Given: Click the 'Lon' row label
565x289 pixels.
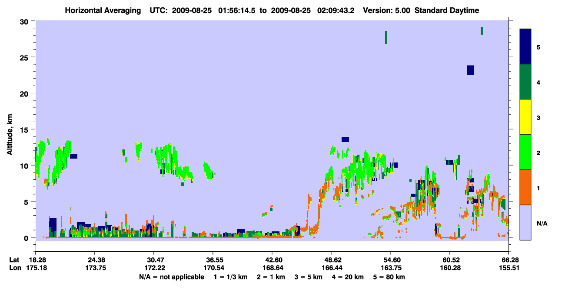Looking at the screenshot, I should (15, 268).
